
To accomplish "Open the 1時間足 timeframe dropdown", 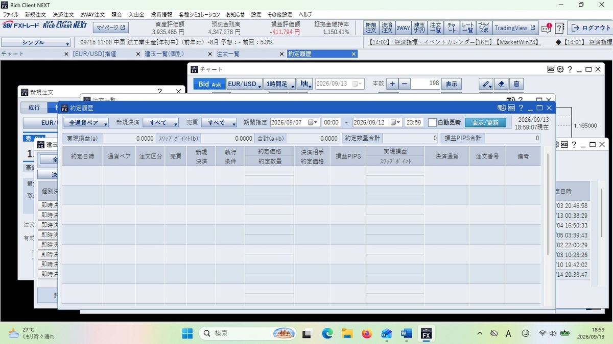I will click(x=280, y=84).
